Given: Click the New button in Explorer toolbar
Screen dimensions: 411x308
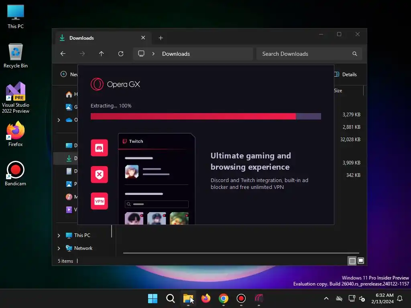Looking at the screenshot, I should (x=69, y=74).
